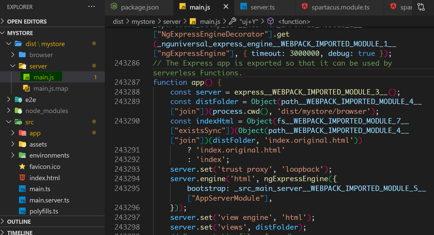
Task: Click the server breadcrumb segment
Action: click(172, 22)
